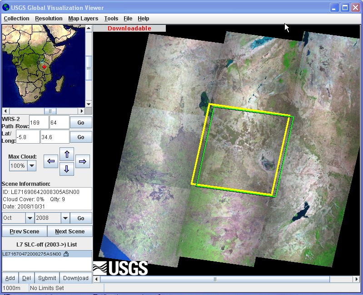Screen dimensions: 363x295
Task: Click the Add button
Action: coord(10,278)
